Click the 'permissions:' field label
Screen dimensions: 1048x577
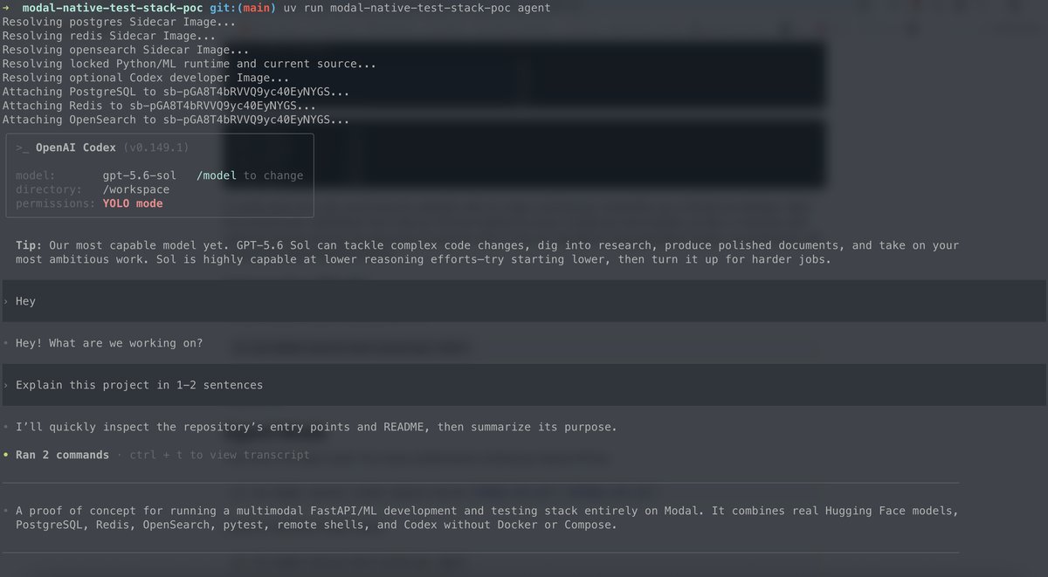[x=56, y=203]
